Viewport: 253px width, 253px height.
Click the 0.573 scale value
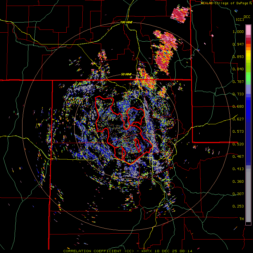238,132
